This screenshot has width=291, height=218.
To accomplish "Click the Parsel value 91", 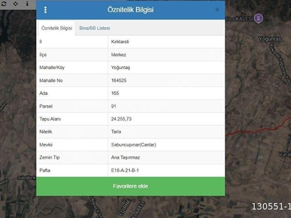I will (114, 106).
